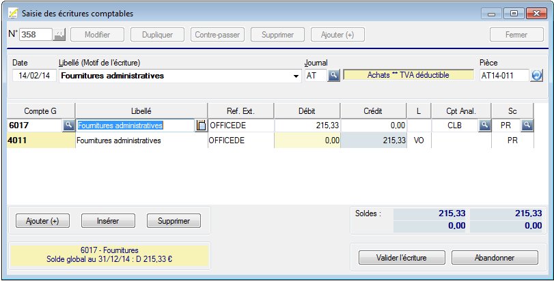Click the Cpt Anal. column header
554x281 pixels.
[461, 111]
